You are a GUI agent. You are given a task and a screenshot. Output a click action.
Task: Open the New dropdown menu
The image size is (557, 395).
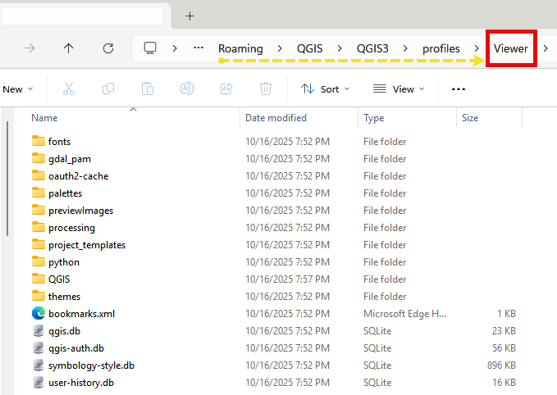click(x=17, y=89)
